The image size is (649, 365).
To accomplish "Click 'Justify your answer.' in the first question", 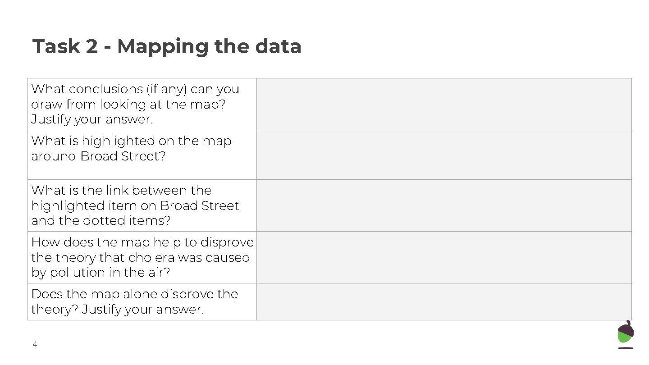I will tap(92, 119).
